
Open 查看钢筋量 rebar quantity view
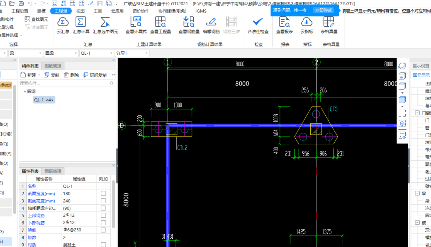[189, 25]
